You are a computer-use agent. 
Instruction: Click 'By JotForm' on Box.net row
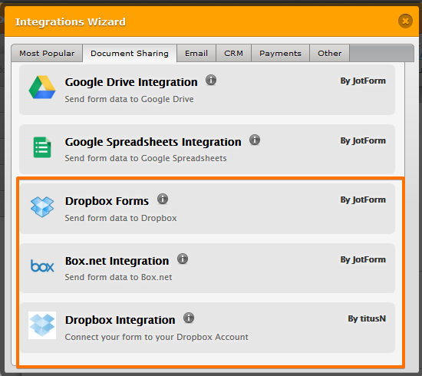click(x=363, y=259)
